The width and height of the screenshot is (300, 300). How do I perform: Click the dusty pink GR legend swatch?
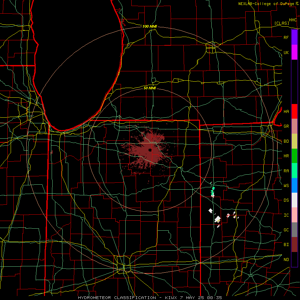(x=294, y=126)
